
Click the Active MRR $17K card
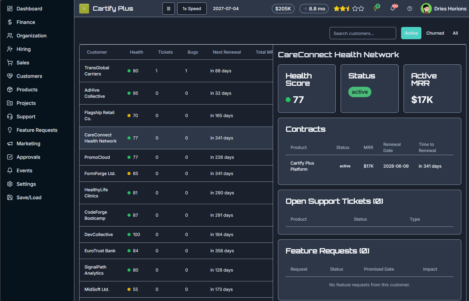point(432,89)
